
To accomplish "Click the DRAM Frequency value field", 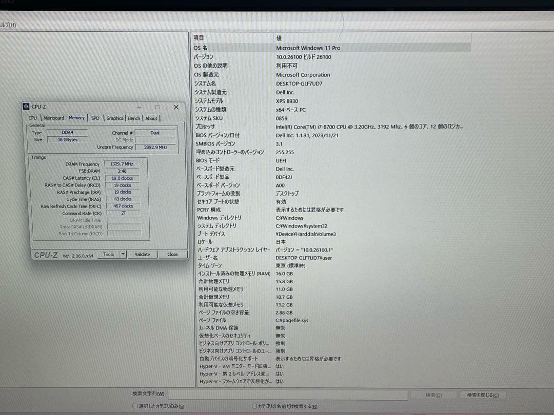I will point(122,164).
